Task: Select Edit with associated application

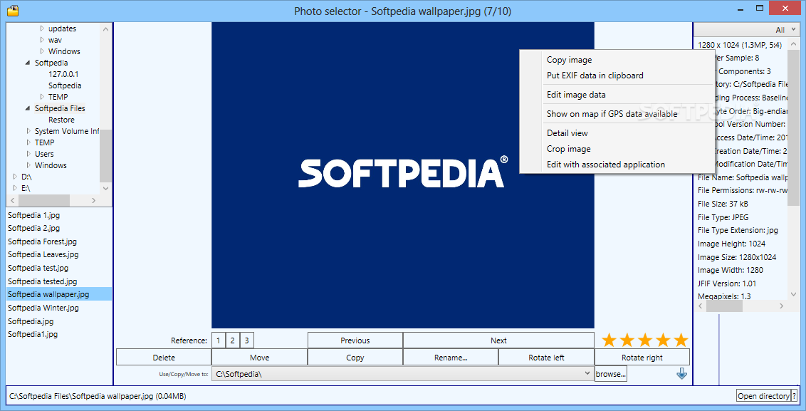Action: [x=605, y=165]
